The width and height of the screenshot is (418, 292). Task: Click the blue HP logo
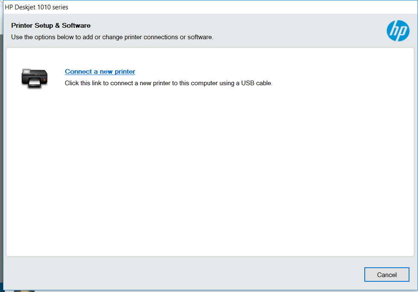[x=398, y=31]
